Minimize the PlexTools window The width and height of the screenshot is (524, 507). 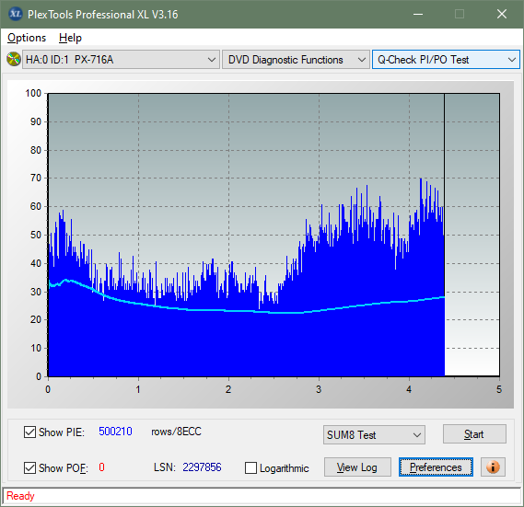click(x=418, y=14)
